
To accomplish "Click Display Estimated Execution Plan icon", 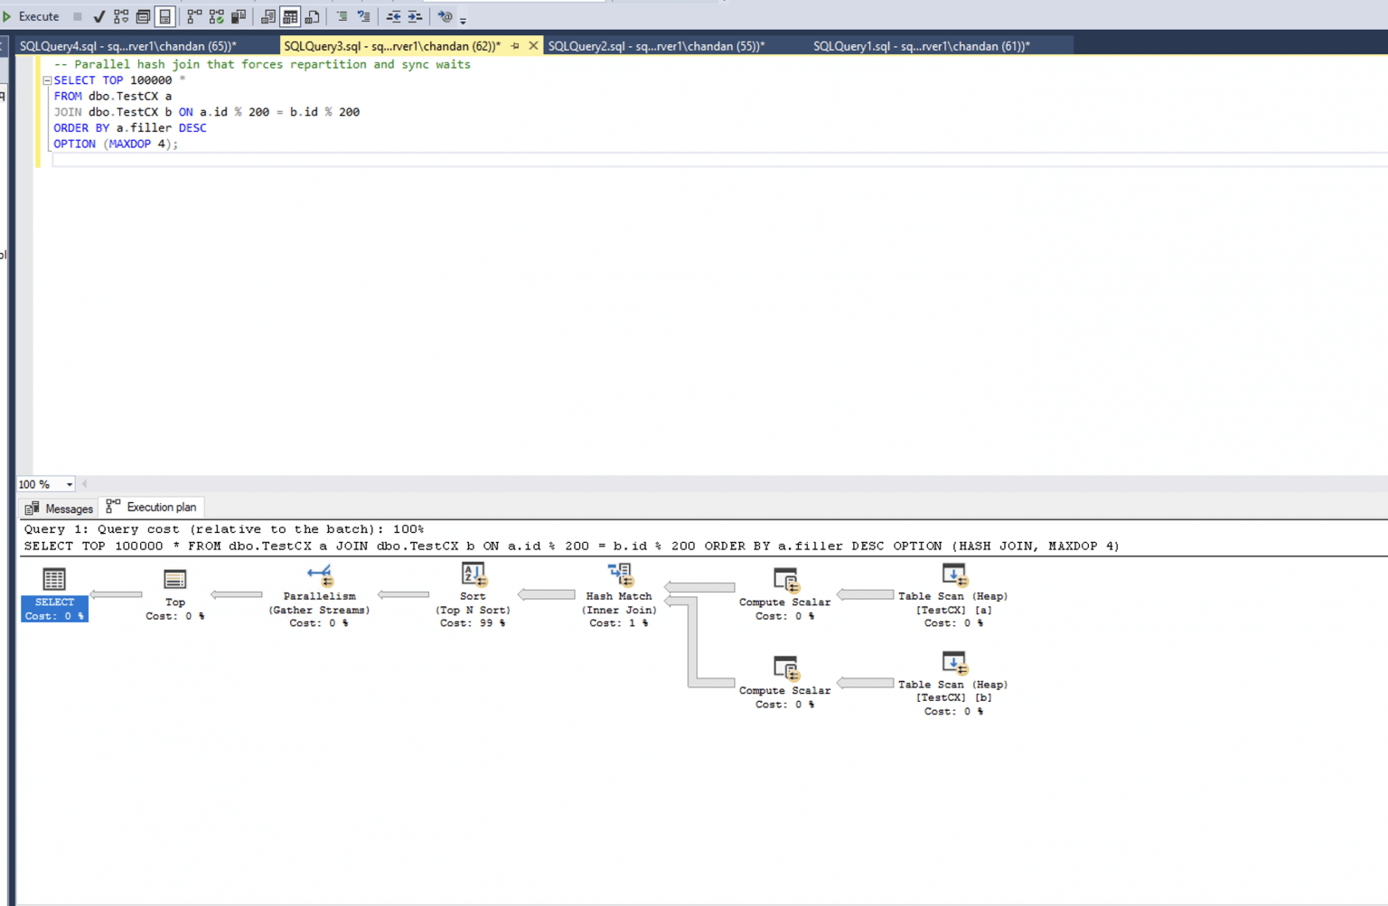I will point(121,16).
